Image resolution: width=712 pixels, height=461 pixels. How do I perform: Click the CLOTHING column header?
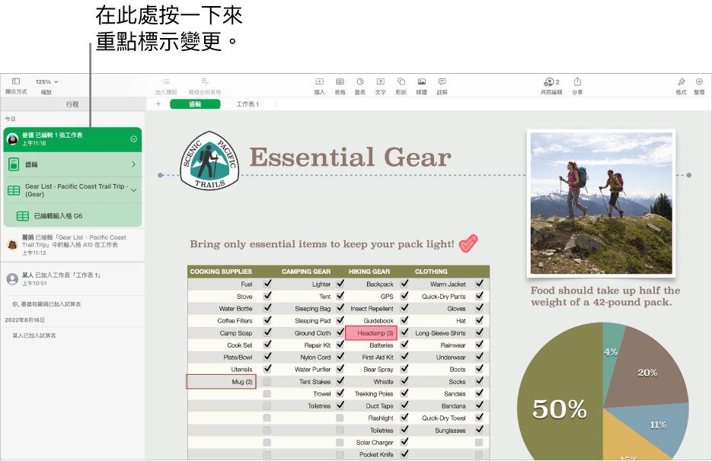(x=431, y=272)
